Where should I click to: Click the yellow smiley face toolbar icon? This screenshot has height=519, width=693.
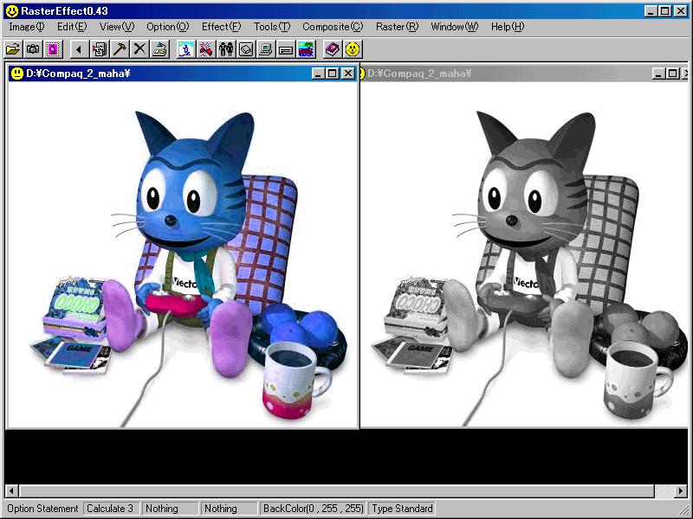coord(353,49)
